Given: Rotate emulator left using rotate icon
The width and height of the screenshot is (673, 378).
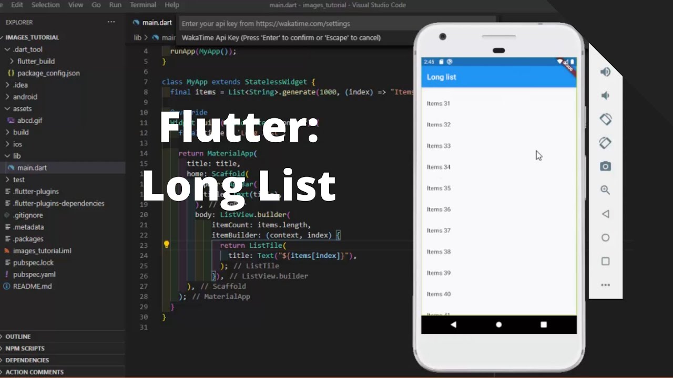Looking at the screenshot, I should coord(605,119).
